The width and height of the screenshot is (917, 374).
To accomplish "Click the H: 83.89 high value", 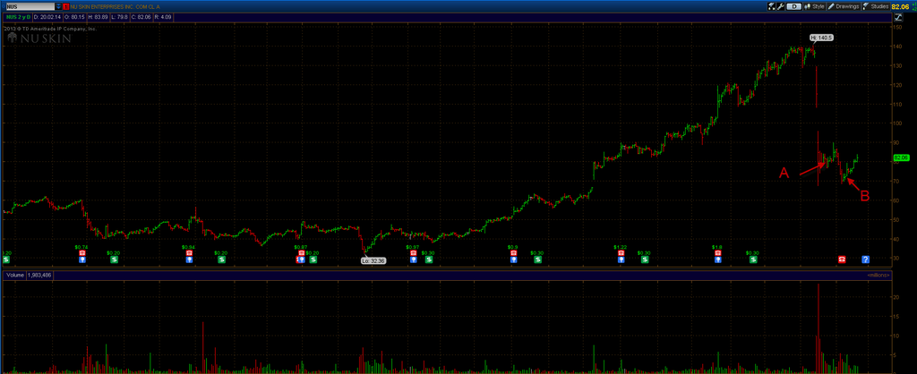I will pos(98,17).
